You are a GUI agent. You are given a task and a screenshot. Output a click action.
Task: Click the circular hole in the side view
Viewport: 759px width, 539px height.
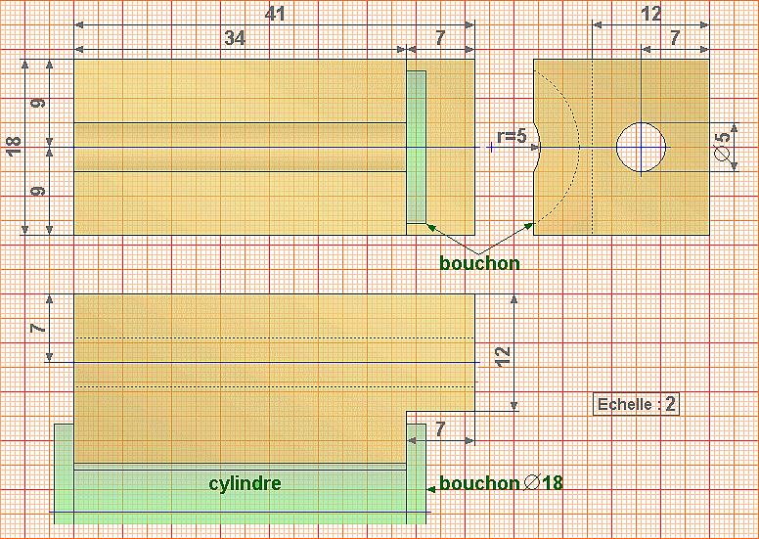(x=641, y=148)
